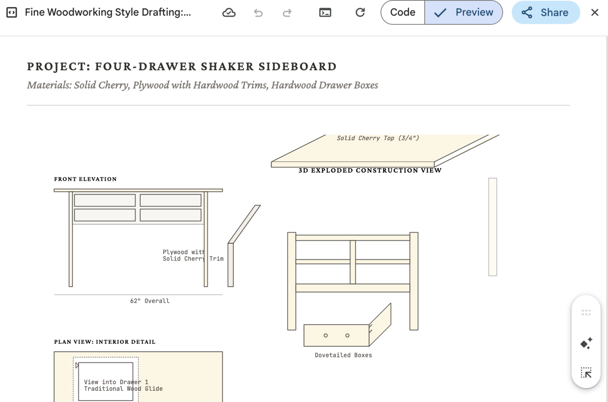Click the Fine Woodworking Style Drafting title
The height and width of the screenshot is (402, 608).
click(108, 13)
